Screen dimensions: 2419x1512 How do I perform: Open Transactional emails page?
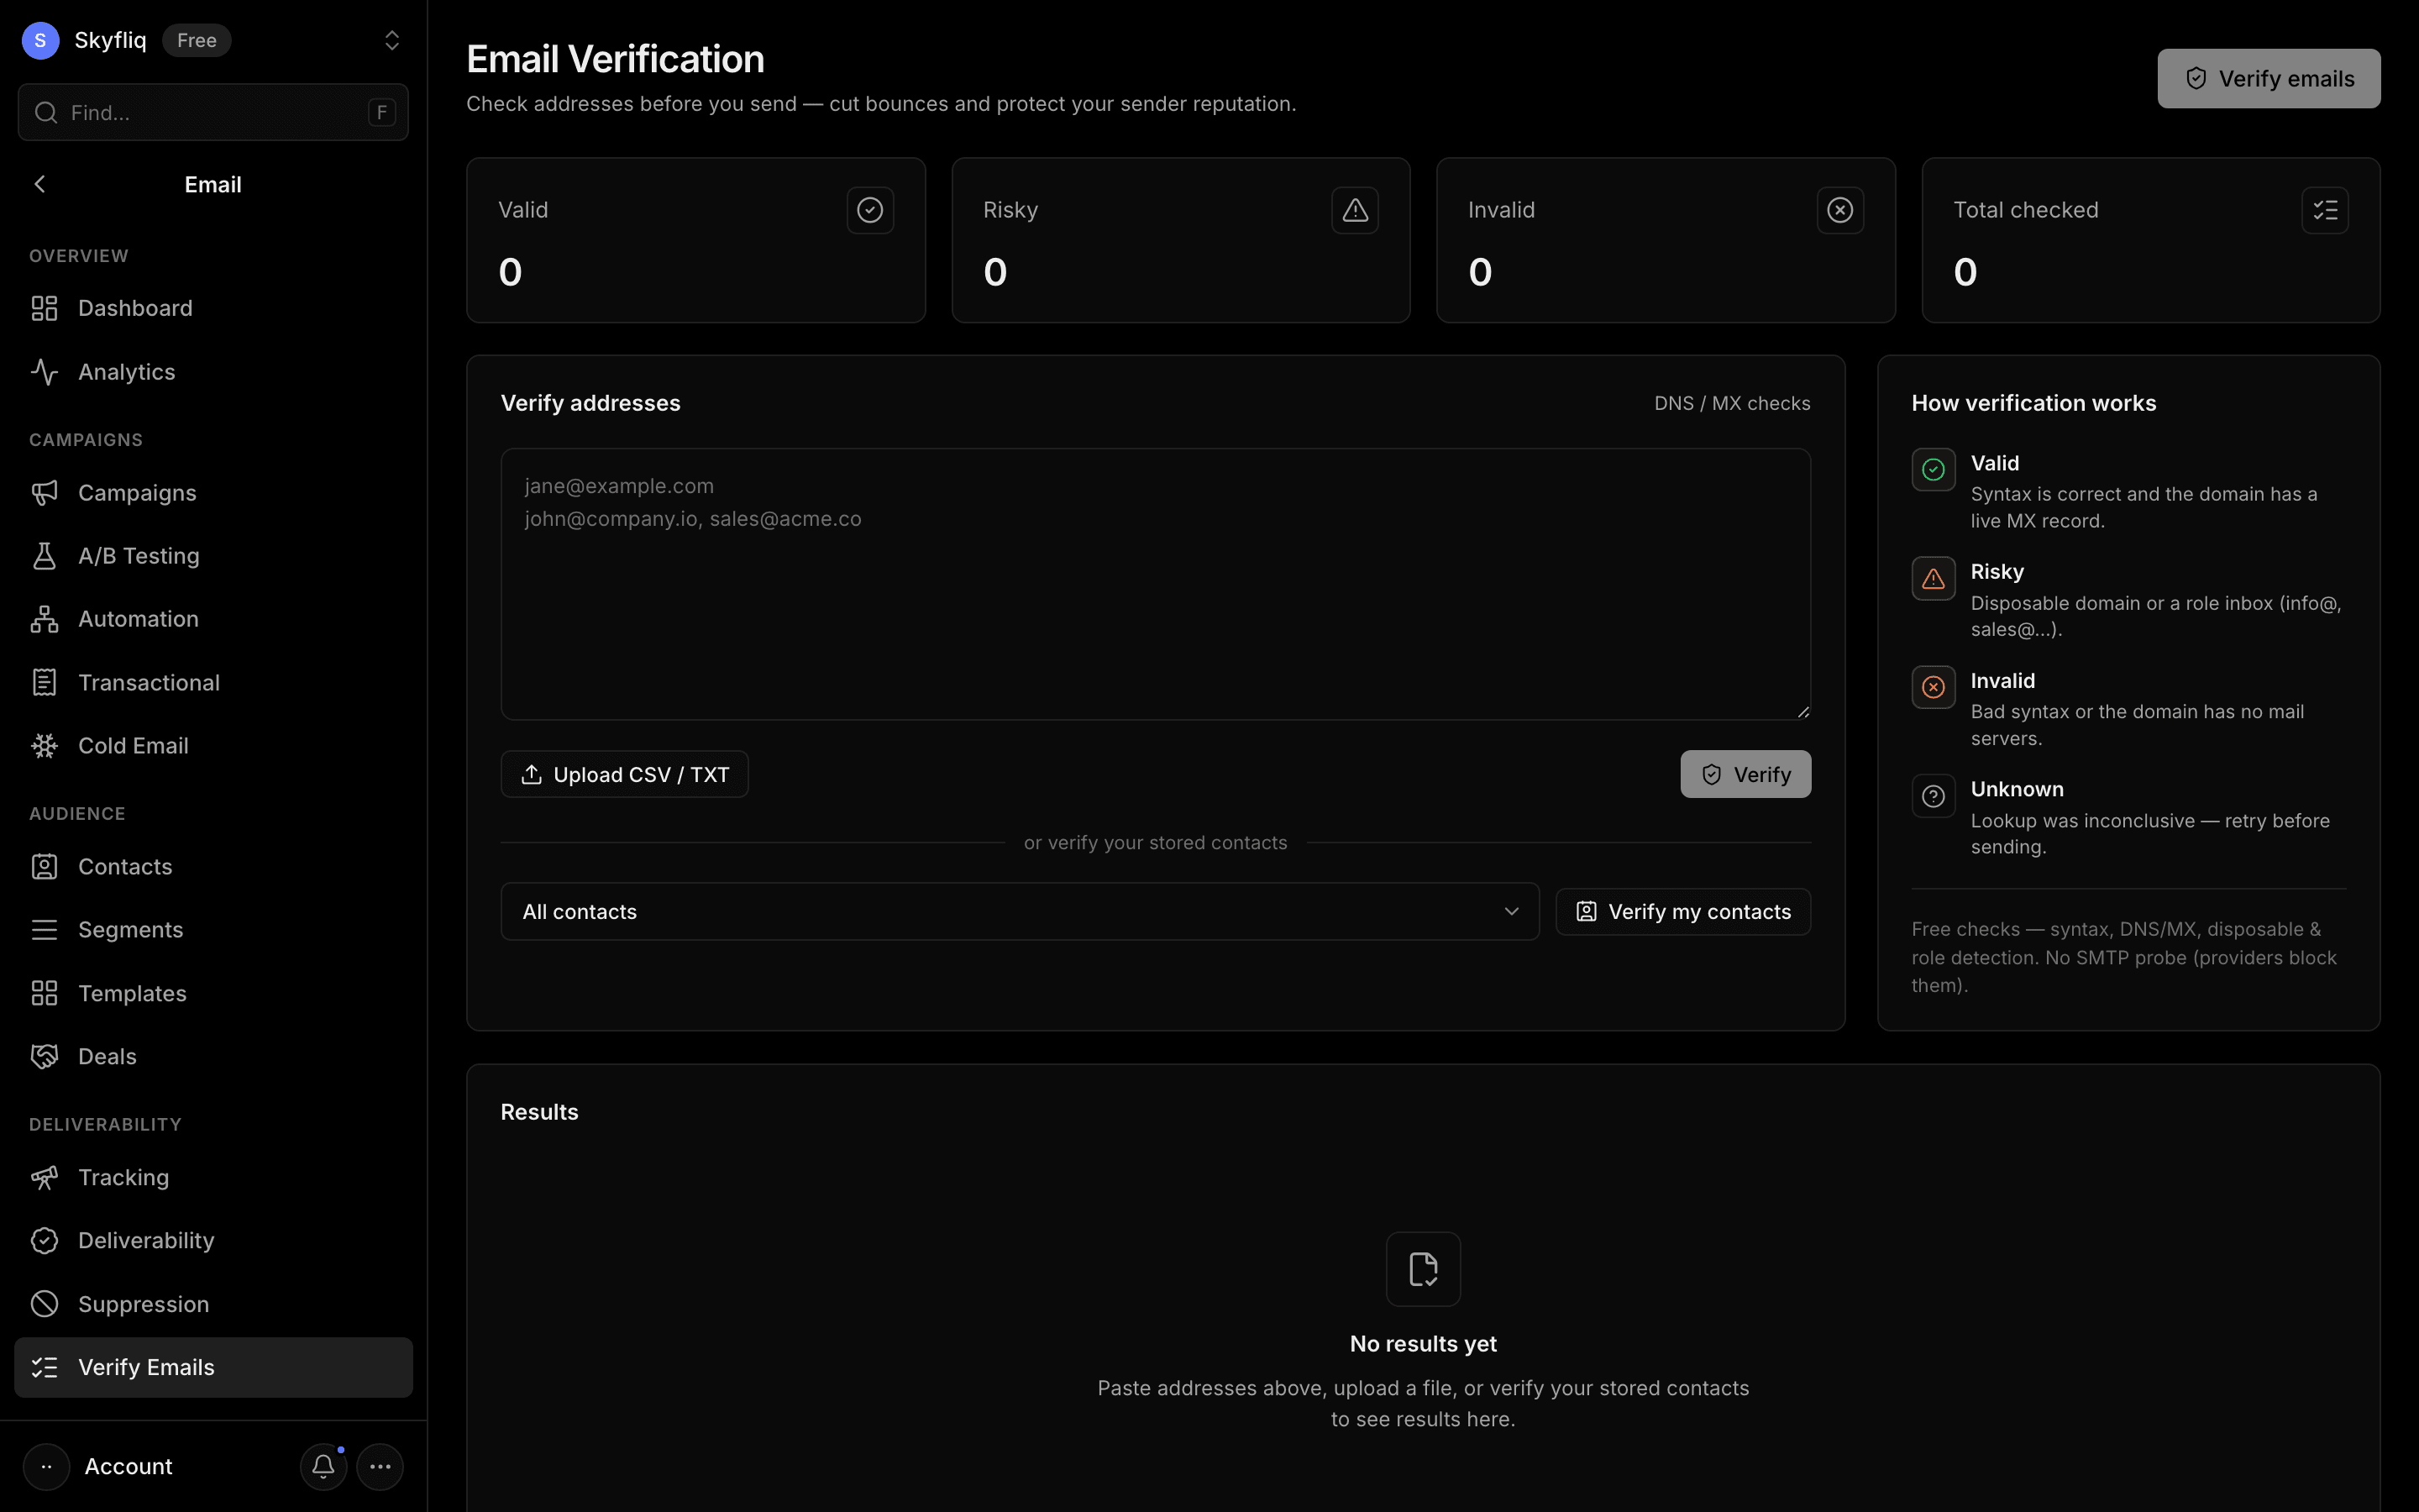click(213, 682)
